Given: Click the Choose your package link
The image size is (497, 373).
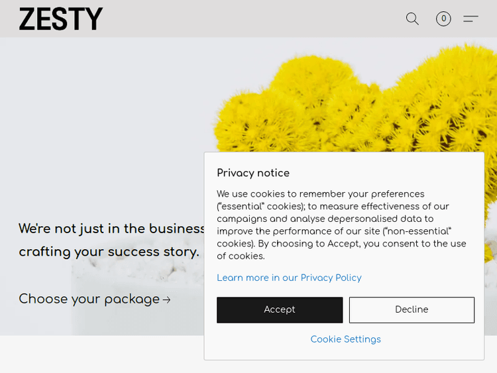Looking at the screenshot, I should [x=89, y=299].
